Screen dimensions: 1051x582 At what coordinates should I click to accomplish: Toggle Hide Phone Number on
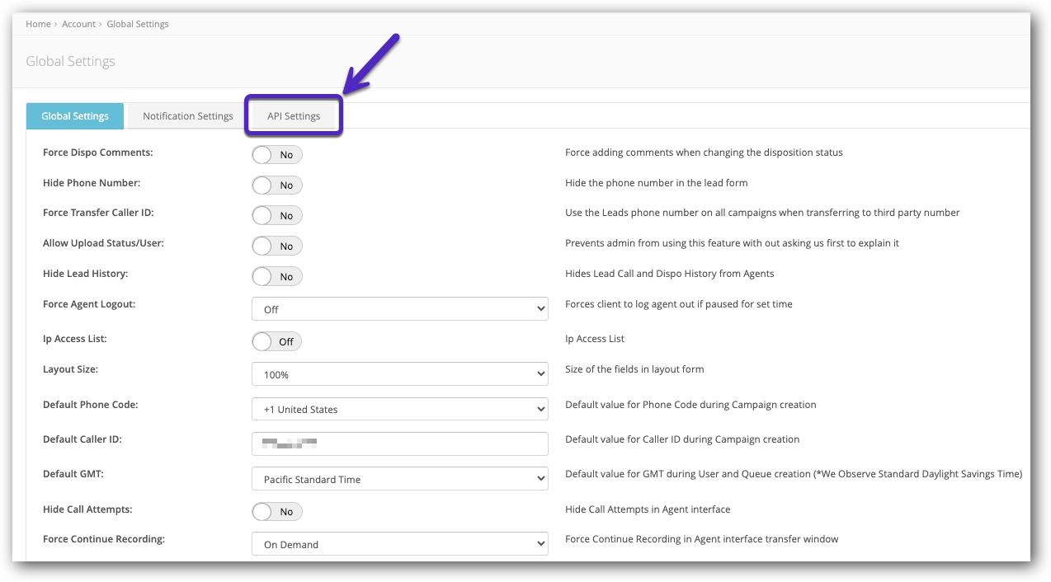(x=276, y=185)
